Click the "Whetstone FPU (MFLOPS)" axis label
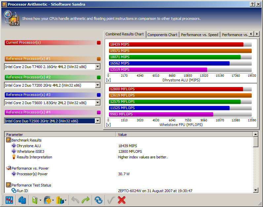 point(181,125)
